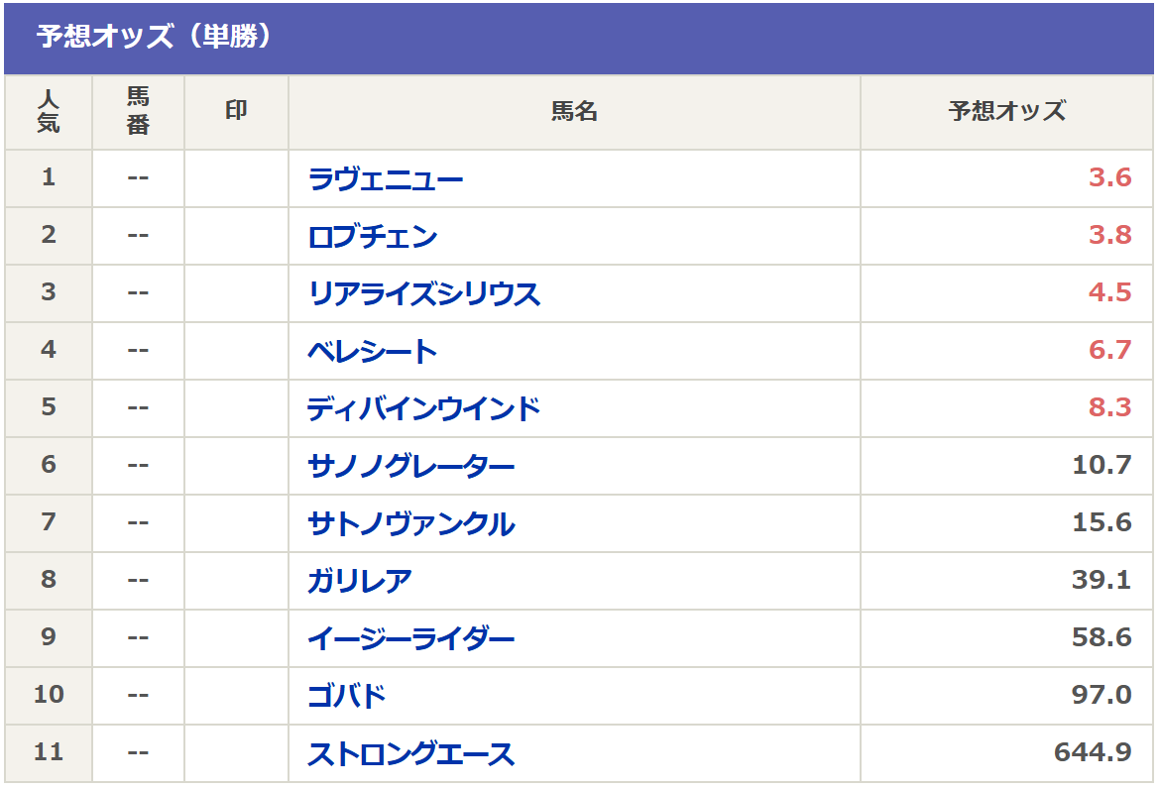Click the 馬名 column header
Image resolution: width=1160 pixels, height=789 pixels.
pyautogui.click(x=574, y=112)
